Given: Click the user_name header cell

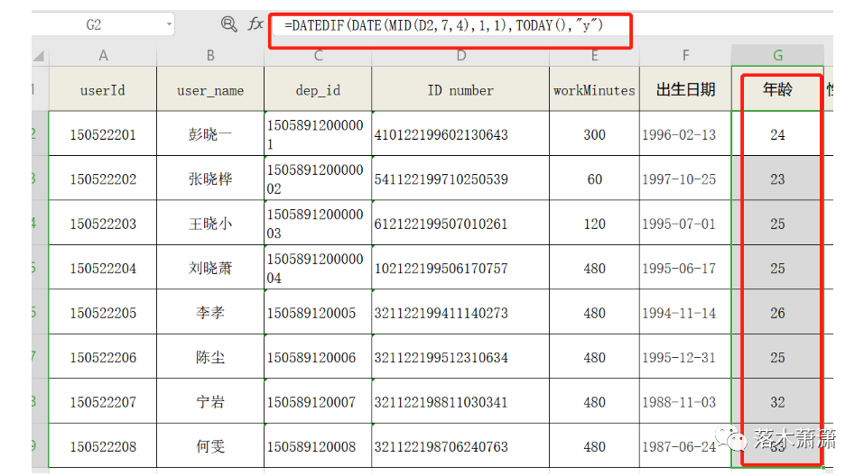Looking at the screenshot, I should (210, 89).
